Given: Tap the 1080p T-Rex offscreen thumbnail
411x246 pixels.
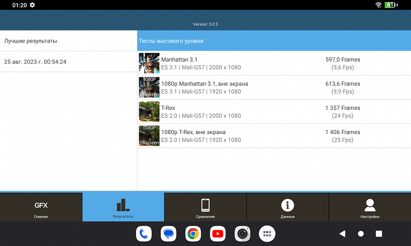Looking at the screenshot, I should tap(149, 136).
